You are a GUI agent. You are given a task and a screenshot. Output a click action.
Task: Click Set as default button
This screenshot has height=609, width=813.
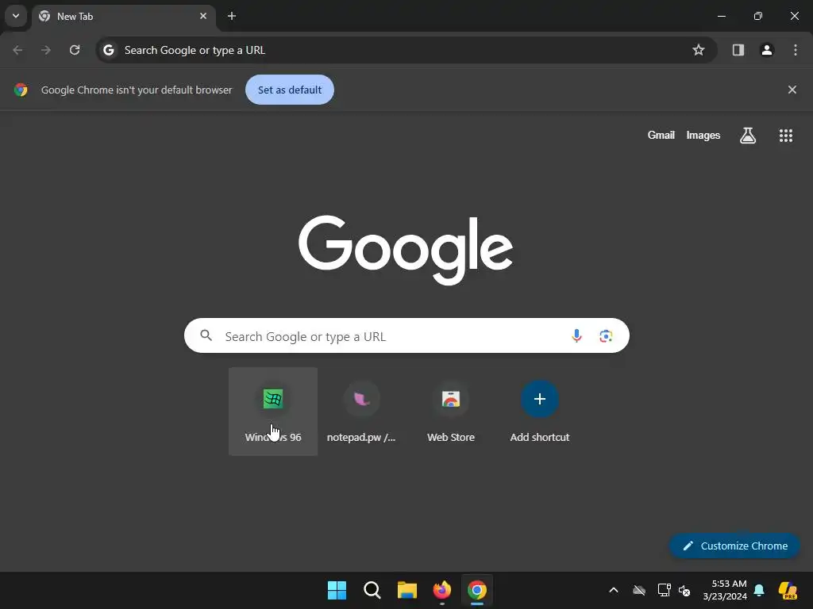click(290, 90)
